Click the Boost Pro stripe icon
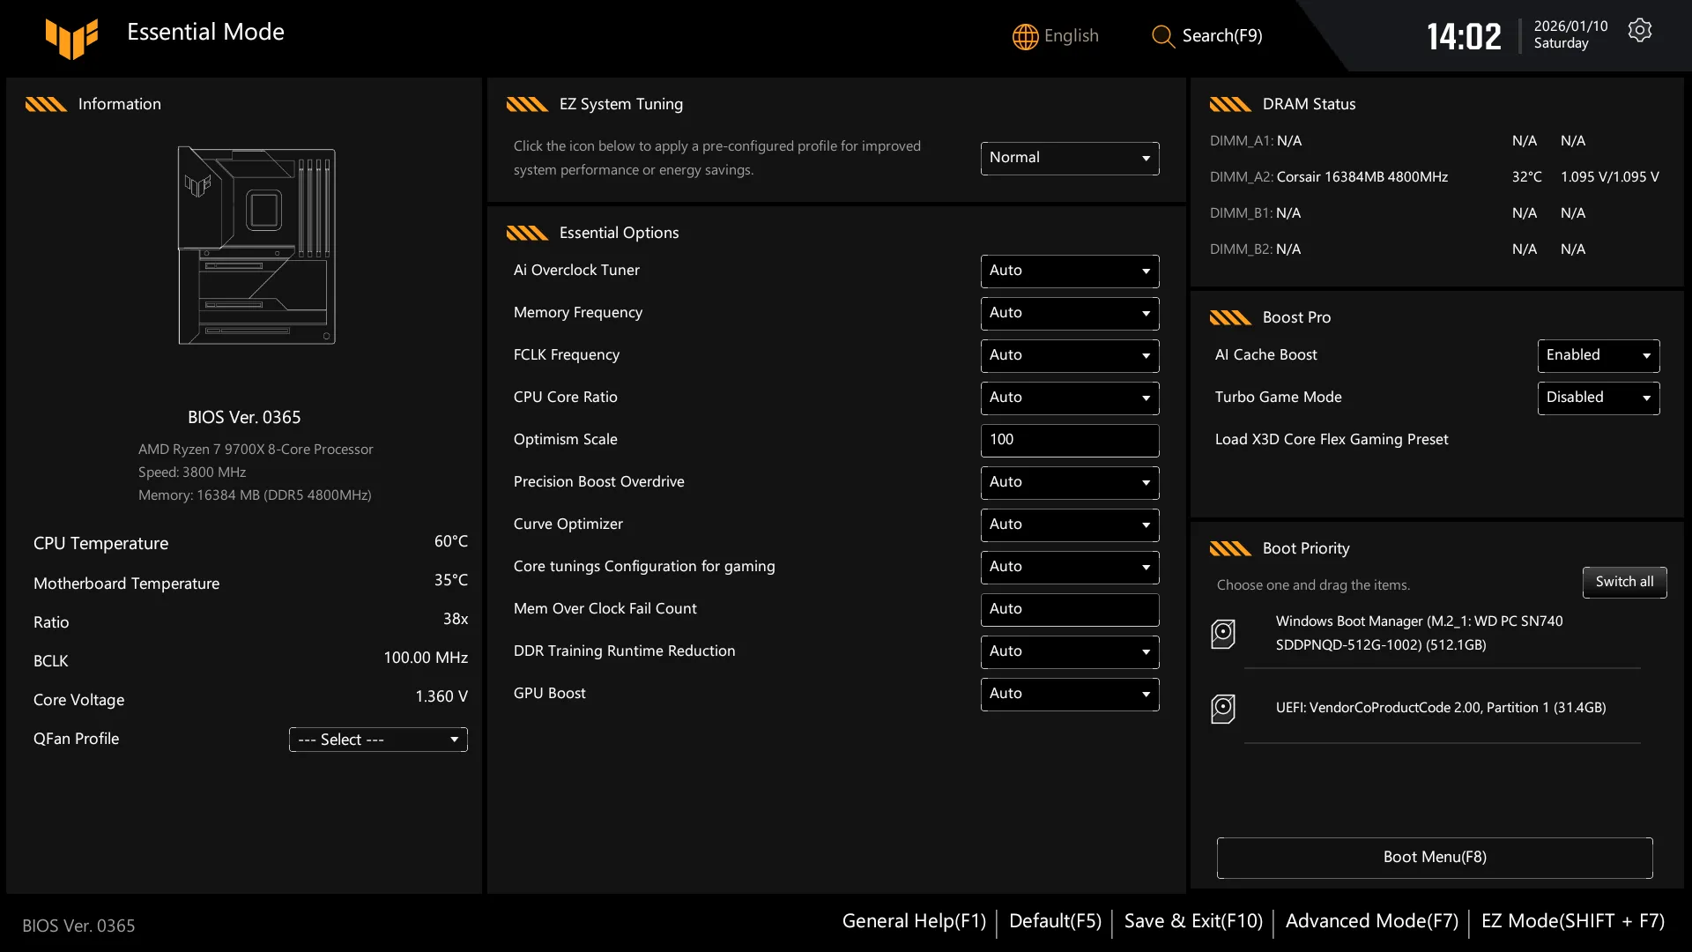Image resolution: width=1692 pixels, height=952 pixels. click(x=1230, y=317)
